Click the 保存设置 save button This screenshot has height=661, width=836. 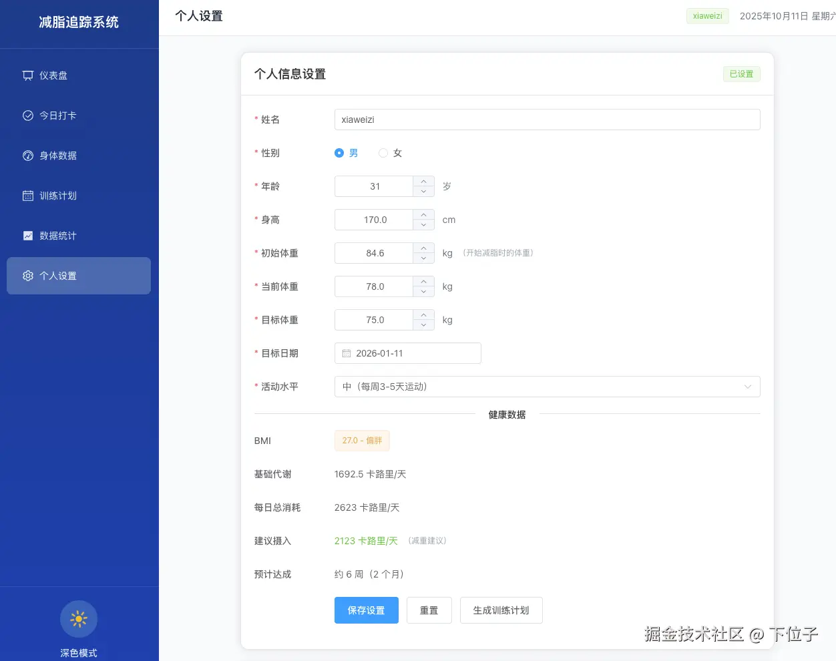pos(366,610)
